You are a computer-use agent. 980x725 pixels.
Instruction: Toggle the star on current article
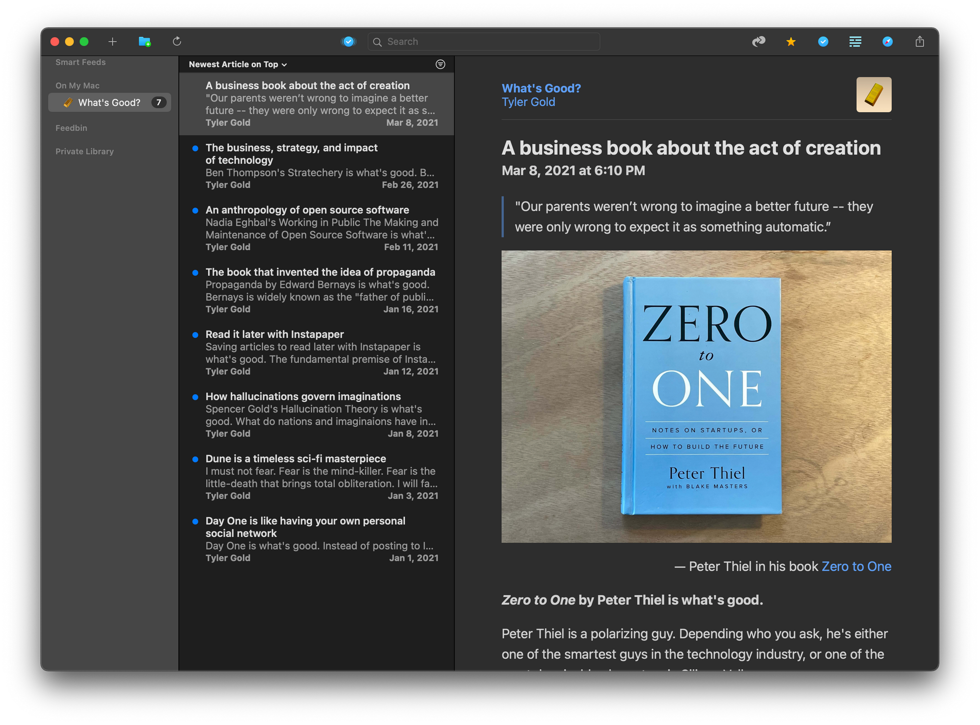click(x=791, y=42)
